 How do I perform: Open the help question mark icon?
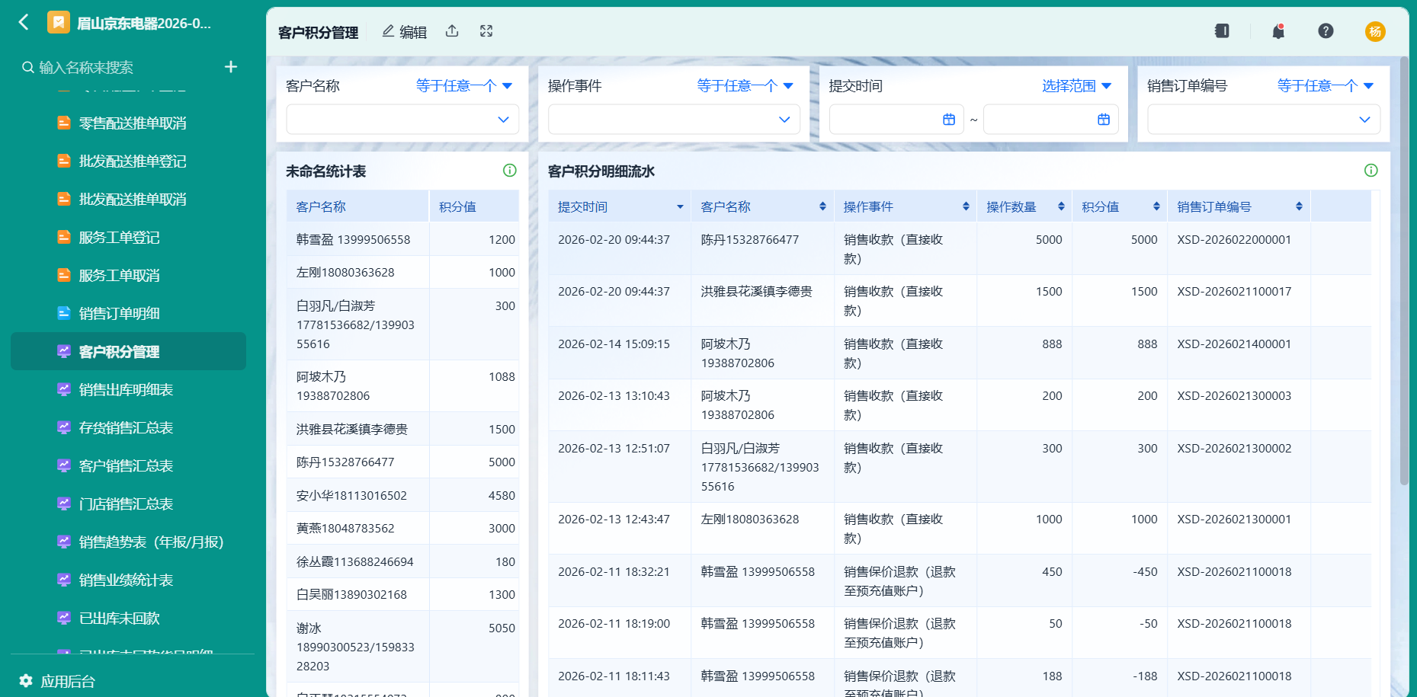(x=1326, y=31)
